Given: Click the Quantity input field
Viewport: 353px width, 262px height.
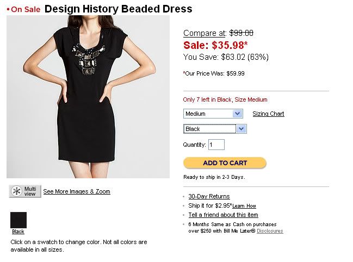Looking at the screenshot, I should point(216,145).
